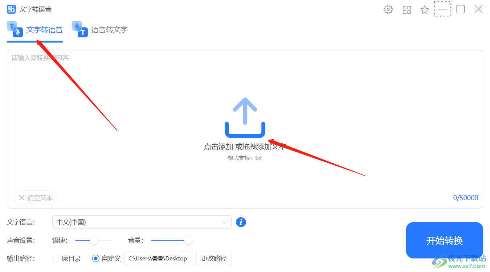Click the 点击添加 或拖拽添加文本 text
Screen dimensions: 490x272
(x=245, y=147)
